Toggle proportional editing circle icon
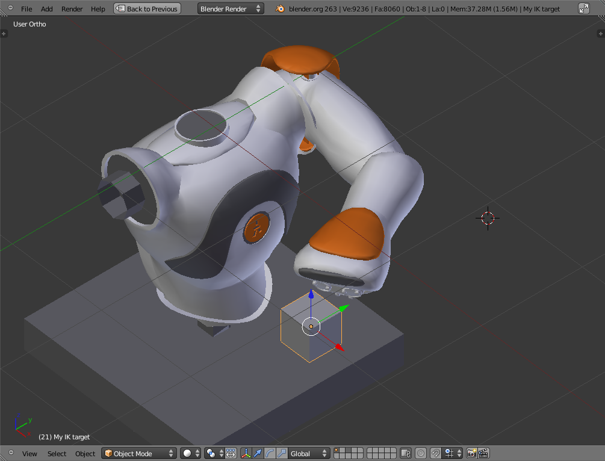605x461 pixels. click(421, 453)
